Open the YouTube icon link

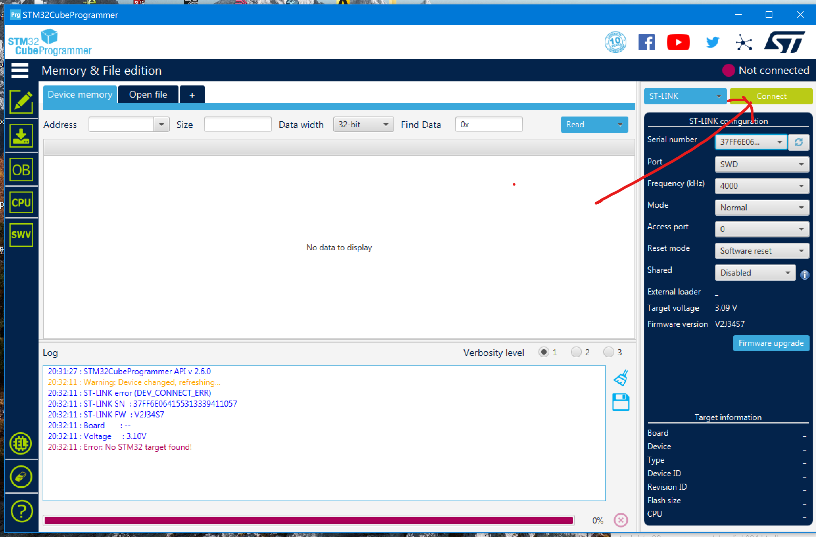[678, 43]
